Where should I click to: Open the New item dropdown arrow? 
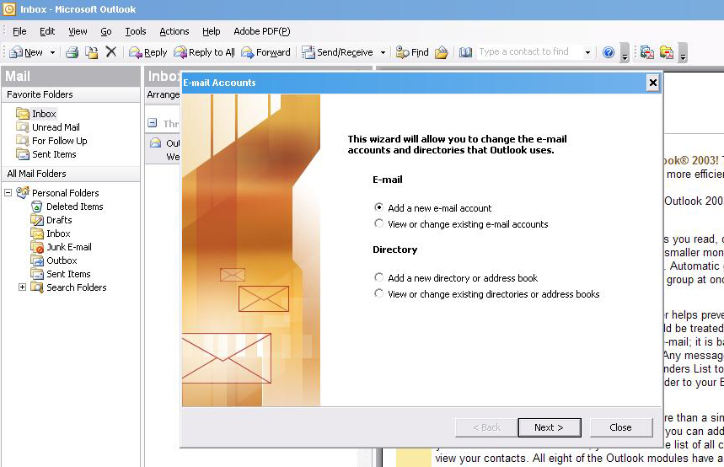(x=52, y=52)
